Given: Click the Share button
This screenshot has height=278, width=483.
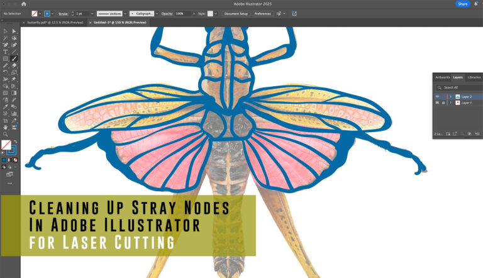Looking at the screenshot, I should coord(463,4).
